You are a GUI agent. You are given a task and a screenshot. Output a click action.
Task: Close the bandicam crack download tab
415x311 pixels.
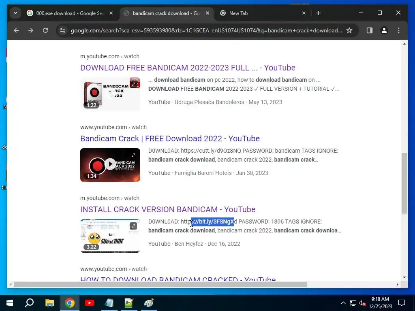[x=207, y=13]
